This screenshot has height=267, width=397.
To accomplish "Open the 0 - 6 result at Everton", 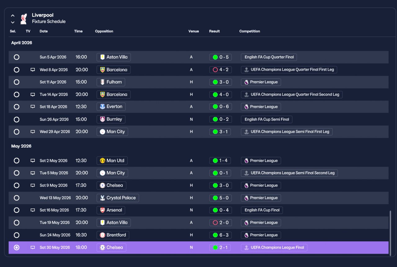I will pyautogui.click(x=221, y=107).
